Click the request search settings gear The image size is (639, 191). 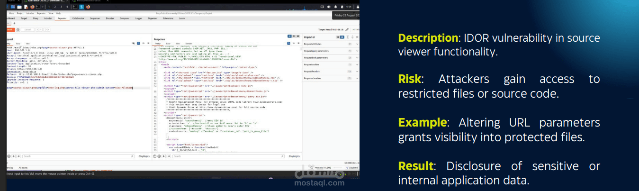tap(9, 156)
